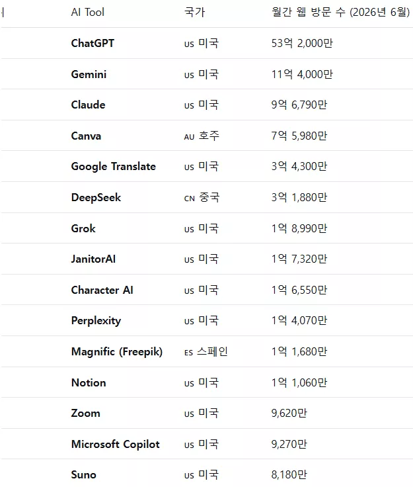
Task: Select the Gemini row name
Action: coord(89,74)
